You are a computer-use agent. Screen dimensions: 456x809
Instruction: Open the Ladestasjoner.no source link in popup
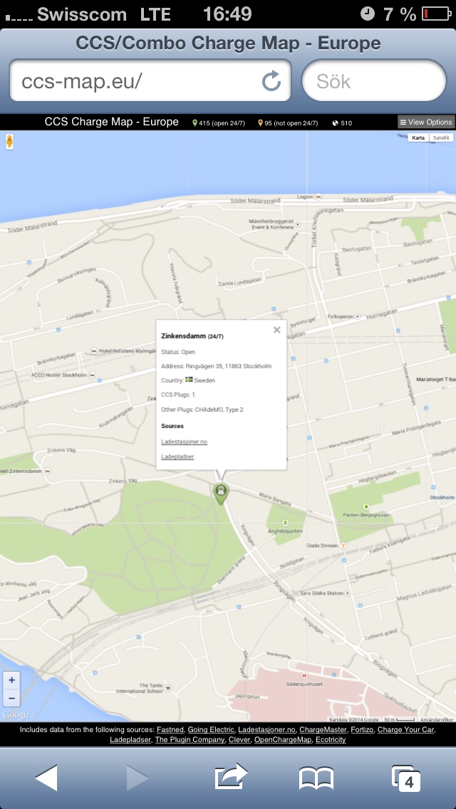coord(184,442)
